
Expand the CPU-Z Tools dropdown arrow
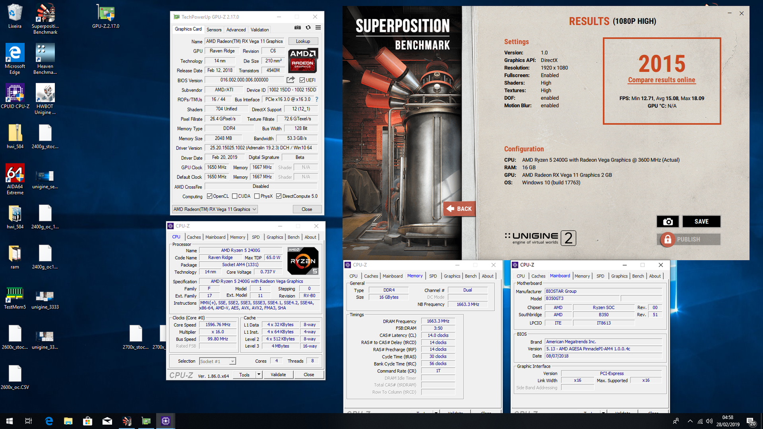(259, 375)
